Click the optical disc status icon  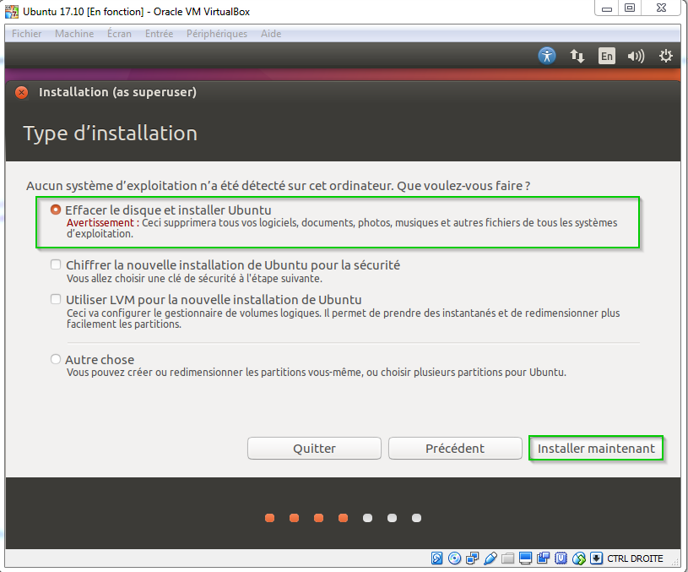click(455, 558)
